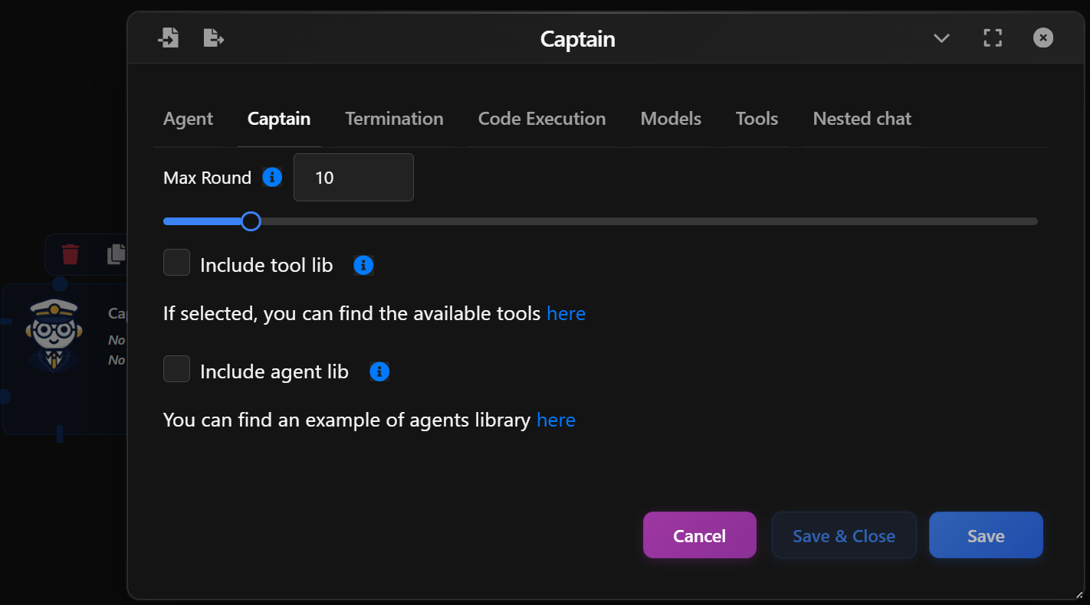Clone the agent using the copy icon

coord(117,253)
